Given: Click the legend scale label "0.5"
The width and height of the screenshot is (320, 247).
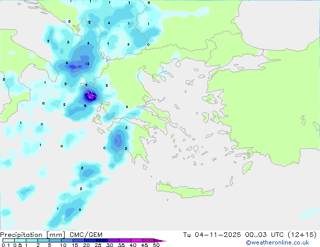Looking at the screenshot, I should pos(17,245).
